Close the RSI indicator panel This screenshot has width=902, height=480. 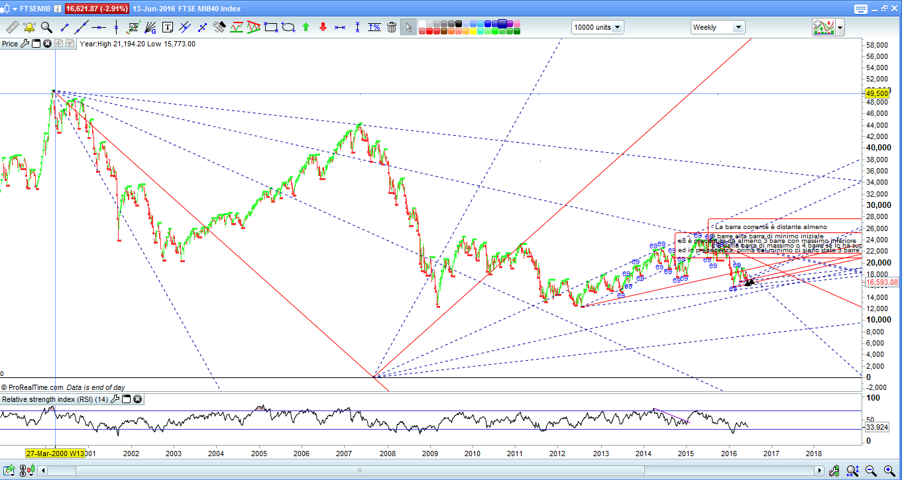137,399
